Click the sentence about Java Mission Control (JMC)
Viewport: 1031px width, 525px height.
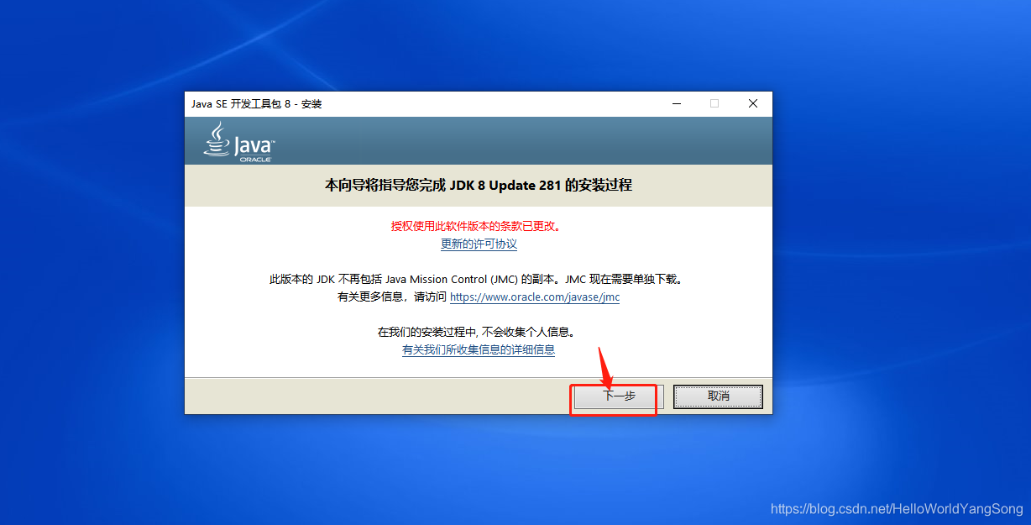[479, 280]
